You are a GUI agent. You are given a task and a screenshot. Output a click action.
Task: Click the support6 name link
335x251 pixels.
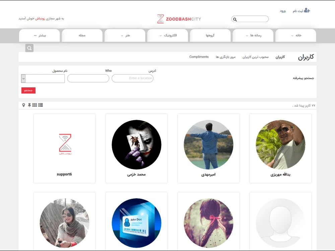click(x=64, y=174)
